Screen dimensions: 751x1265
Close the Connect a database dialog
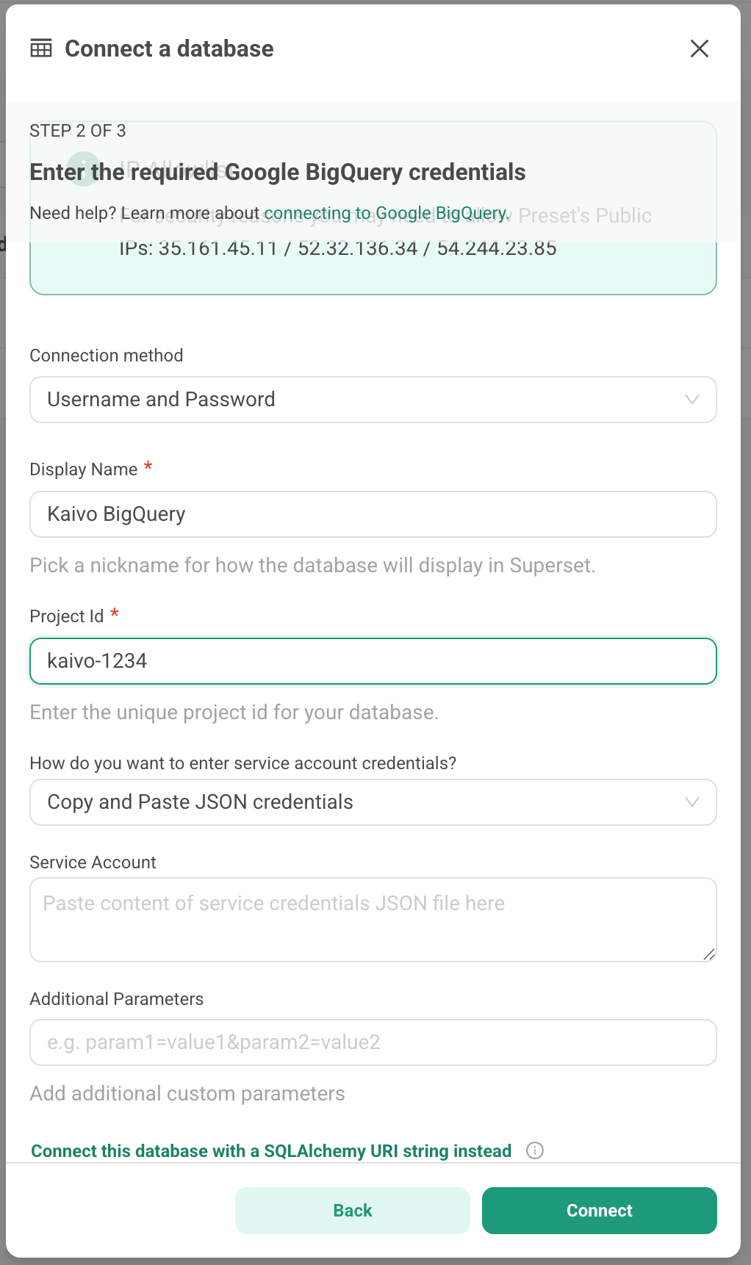click(700, 48)
